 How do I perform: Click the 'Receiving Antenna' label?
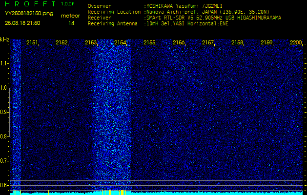click(x=113, y=24)
